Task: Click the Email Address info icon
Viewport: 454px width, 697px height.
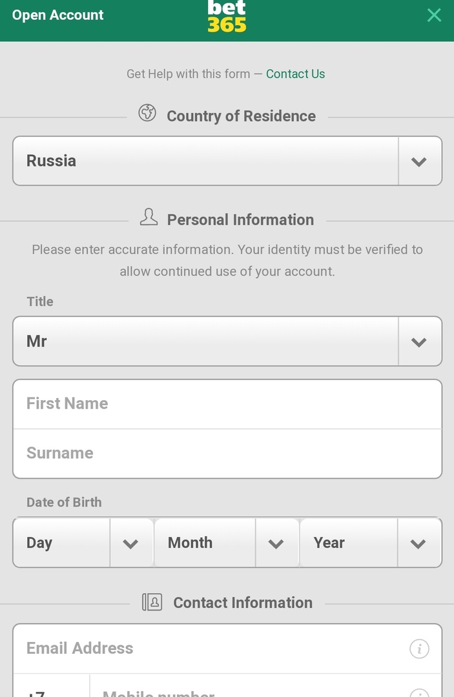Action: (419, 649)
